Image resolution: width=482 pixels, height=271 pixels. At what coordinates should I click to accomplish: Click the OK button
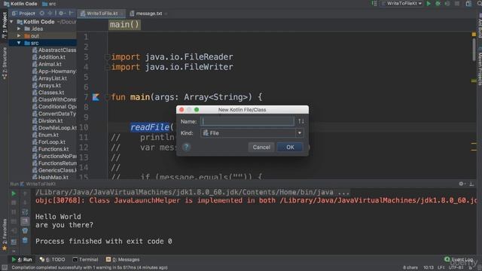coord(290,148)
